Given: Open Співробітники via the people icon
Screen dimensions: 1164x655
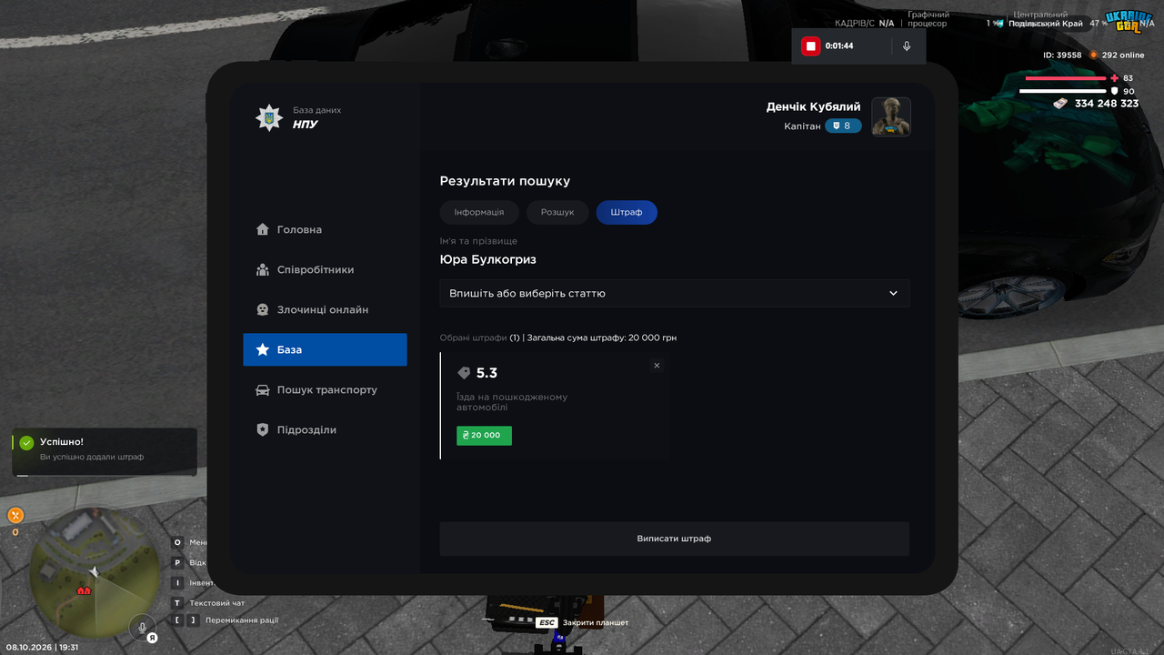Looking at the screenshot, I should click(x=263, y=269).
